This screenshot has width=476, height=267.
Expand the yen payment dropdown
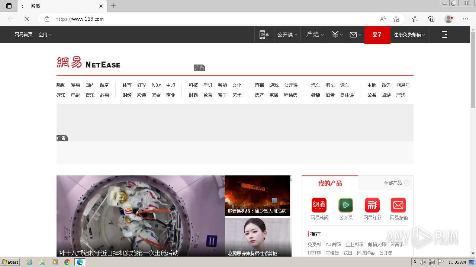(x=337, y=34)
